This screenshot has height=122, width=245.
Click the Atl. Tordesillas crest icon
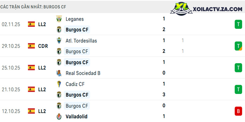click(59, 41)
